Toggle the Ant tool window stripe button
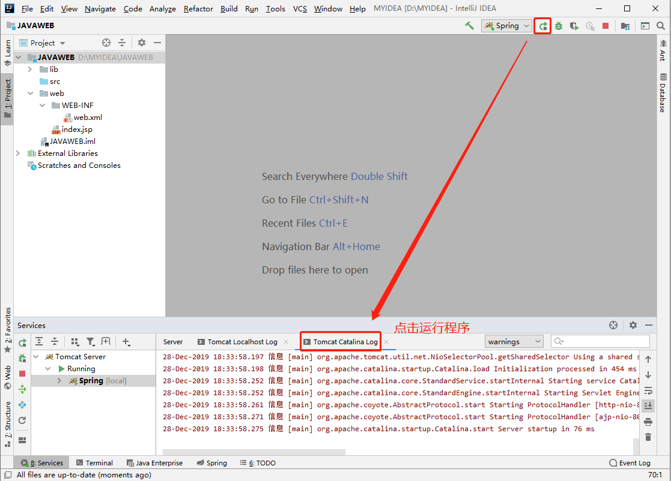The width and height of the screenshot is (671, 481). [663, 50]
